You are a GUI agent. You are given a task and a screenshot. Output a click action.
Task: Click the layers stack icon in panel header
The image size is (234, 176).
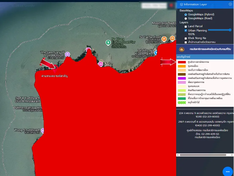[x=181, y=4]
